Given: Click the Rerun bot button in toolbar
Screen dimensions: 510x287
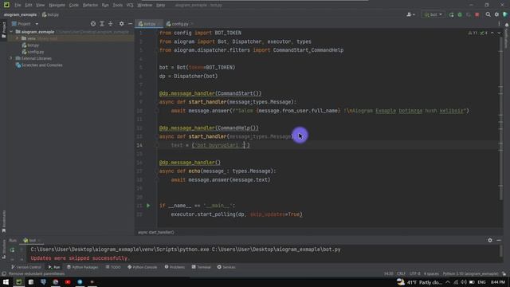Looking at the screenshot, I should coord(451,14).
